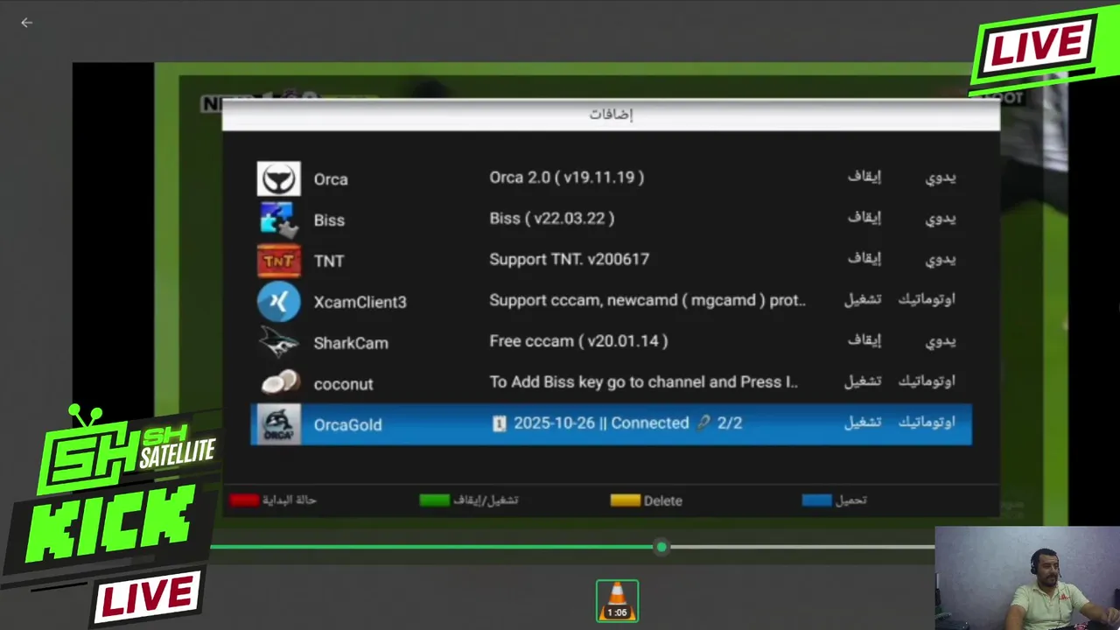
Task: Click the yellow Delete color button
Action: click(x=625, y=500)
